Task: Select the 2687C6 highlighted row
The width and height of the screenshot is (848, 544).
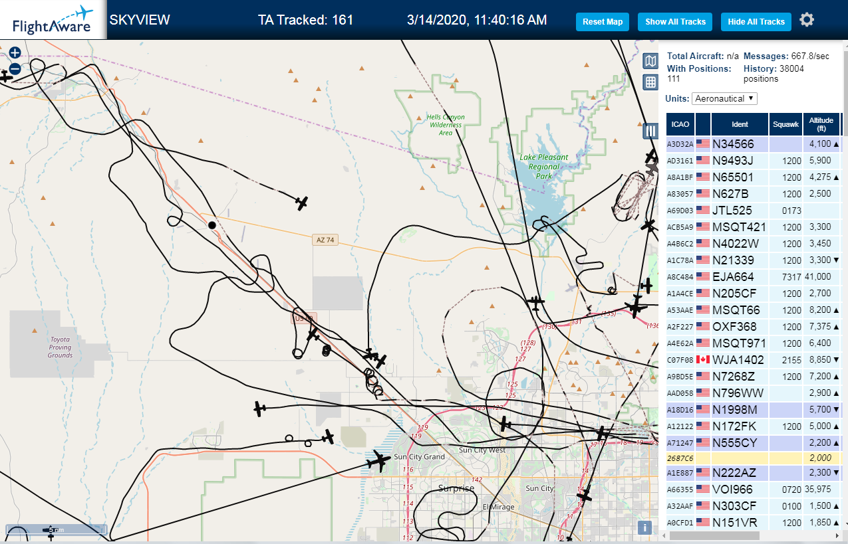Action: pyautogui.click(x=754, y=458)
